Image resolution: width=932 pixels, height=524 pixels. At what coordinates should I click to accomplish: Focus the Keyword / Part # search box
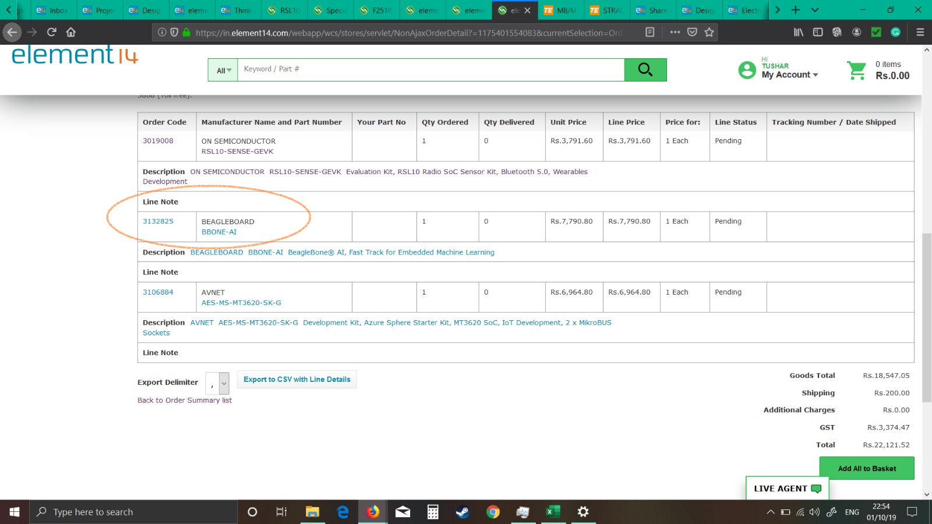point(431,69)
